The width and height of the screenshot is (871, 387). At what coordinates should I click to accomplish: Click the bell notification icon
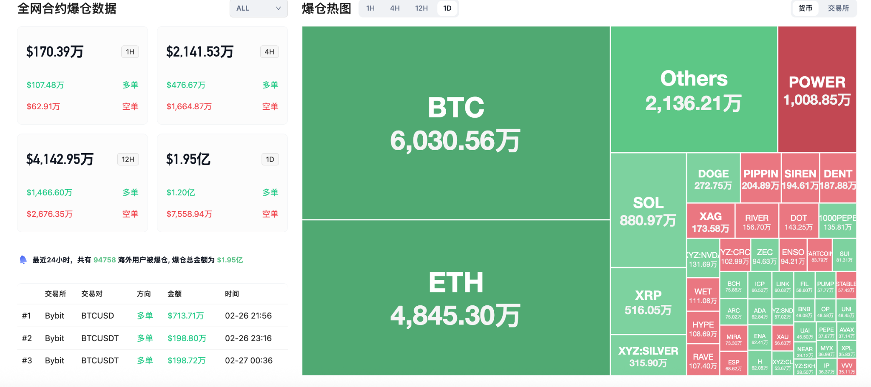pos(23,260)
